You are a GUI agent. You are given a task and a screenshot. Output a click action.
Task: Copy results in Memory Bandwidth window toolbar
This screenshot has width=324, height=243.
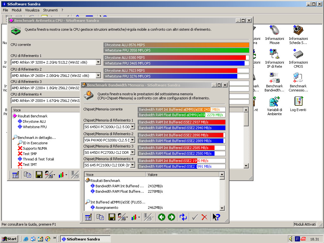[100, 217]
